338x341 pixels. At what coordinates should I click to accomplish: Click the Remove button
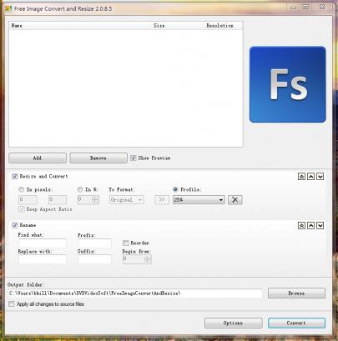[x=98, y=158]
